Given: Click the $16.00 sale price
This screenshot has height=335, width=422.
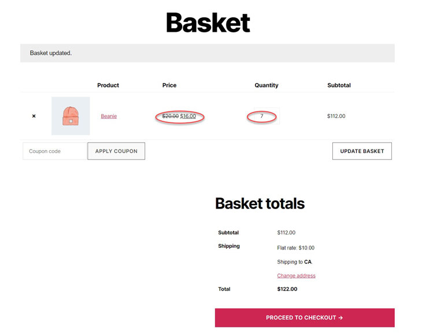Looking at the screenshot, I should click(x=188, y=116).
